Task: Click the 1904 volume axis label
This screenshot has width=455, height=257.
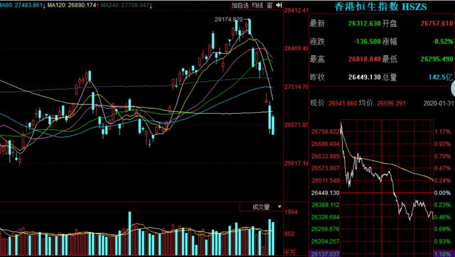Action: pos(291,212)
